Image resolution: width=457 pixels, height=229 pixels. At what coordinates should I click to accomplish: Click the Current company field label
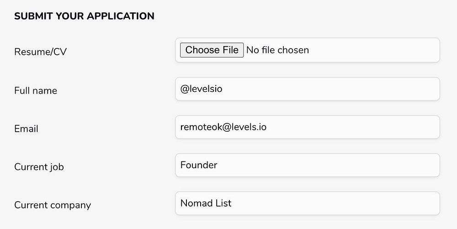(53, 205)
